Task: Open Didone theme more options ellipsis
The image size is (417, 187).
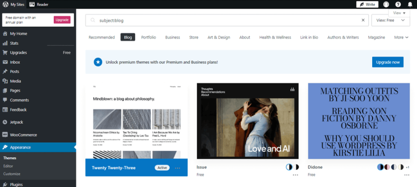Action: [407, 175]
